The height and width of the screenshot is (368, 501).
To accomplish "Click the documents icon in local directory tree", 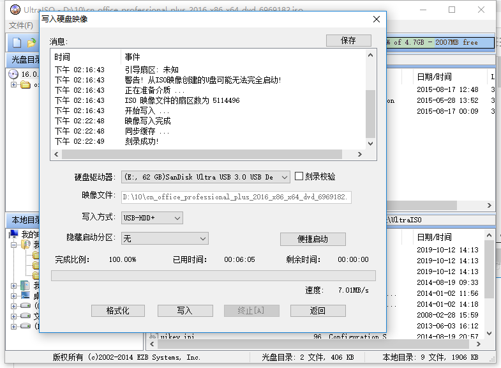I will (x=26, y=285).
